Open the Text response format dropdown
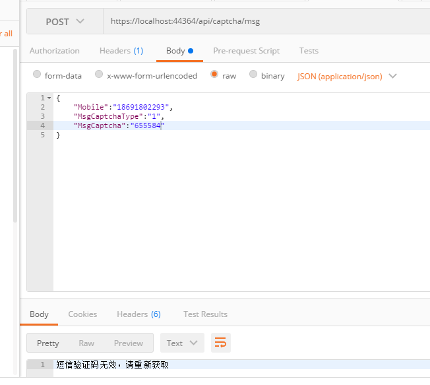Viewport: 430px width, 385px height. (181, 343)
